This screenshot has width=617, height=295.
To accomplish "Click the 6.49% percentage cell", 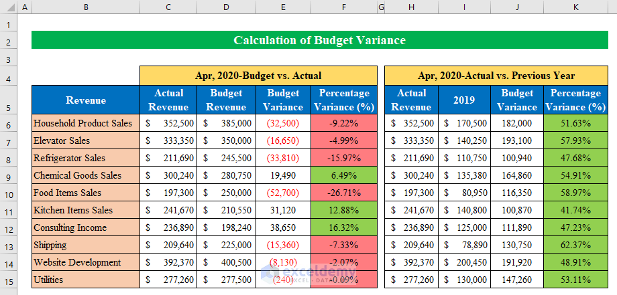I will (344, 175).
